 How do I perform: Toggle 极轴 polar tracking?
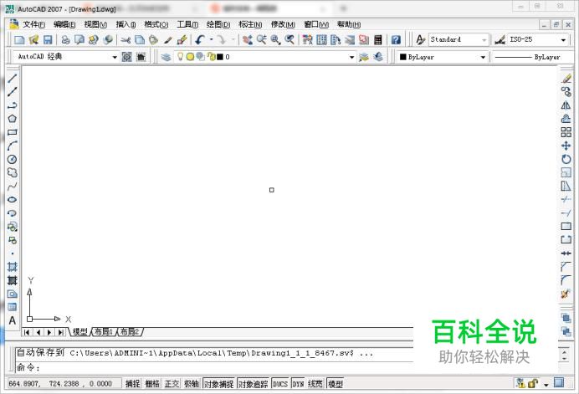click(192, 384)
